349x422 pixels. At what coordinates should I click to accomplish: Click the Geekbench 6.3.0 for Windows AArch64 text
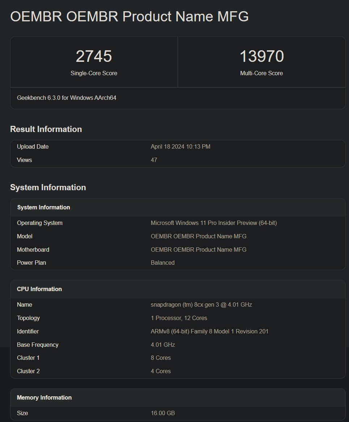[x=67, y=98]
